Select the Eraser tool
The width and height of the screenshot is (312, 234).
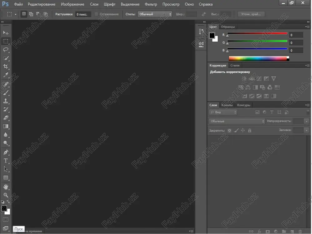6,118
